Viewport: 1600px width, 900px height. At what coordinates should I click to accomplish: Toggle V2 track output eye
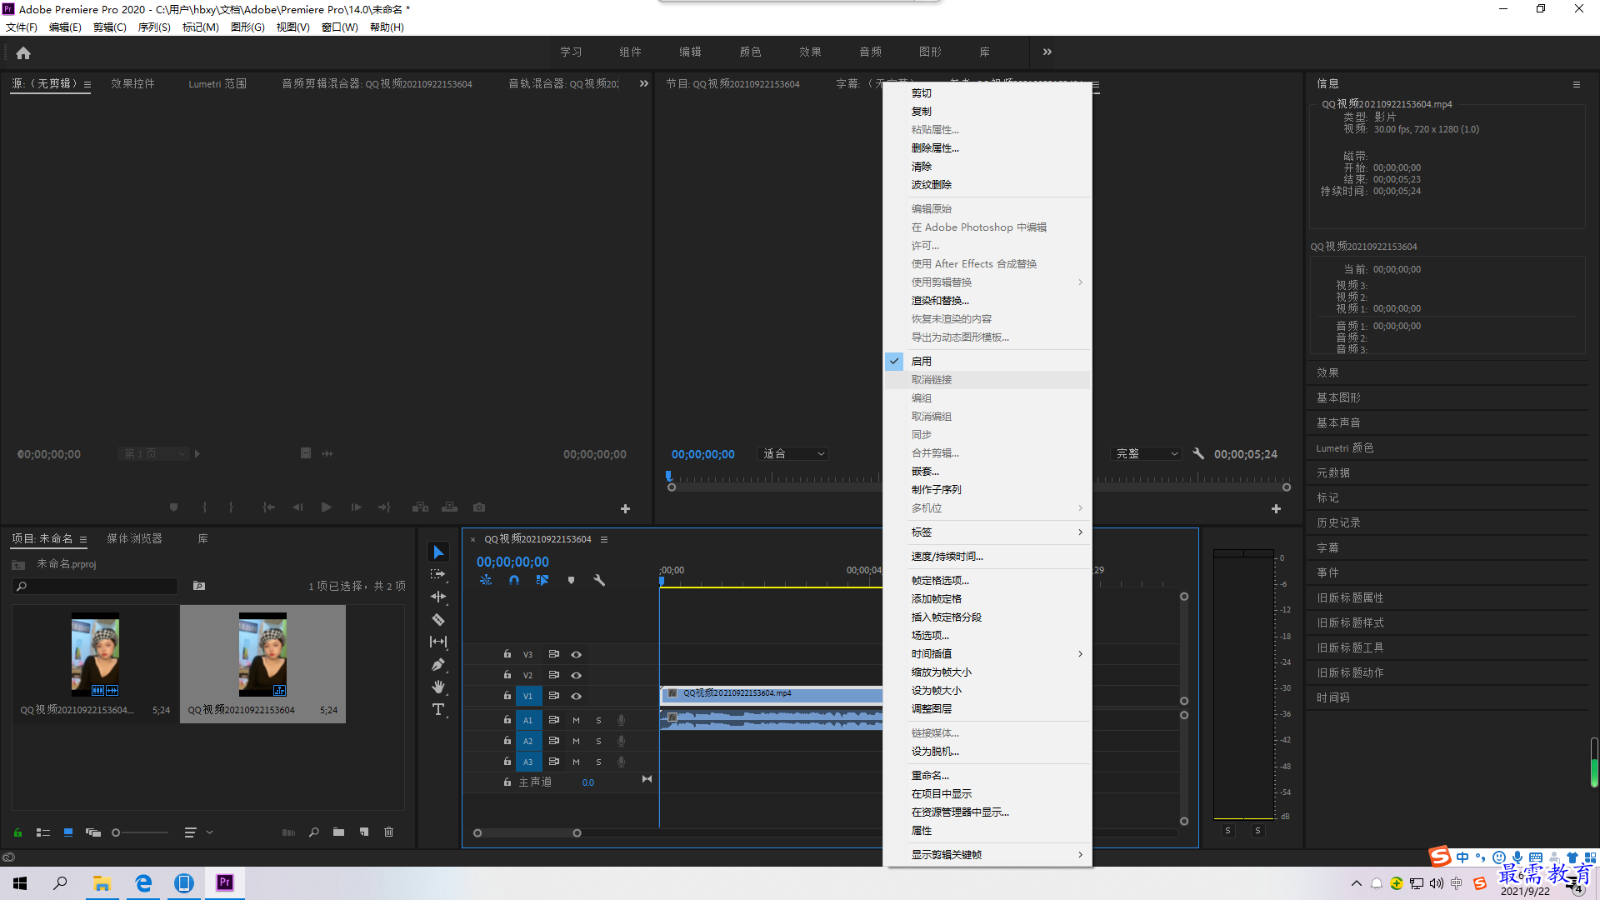tap(576, 675)
